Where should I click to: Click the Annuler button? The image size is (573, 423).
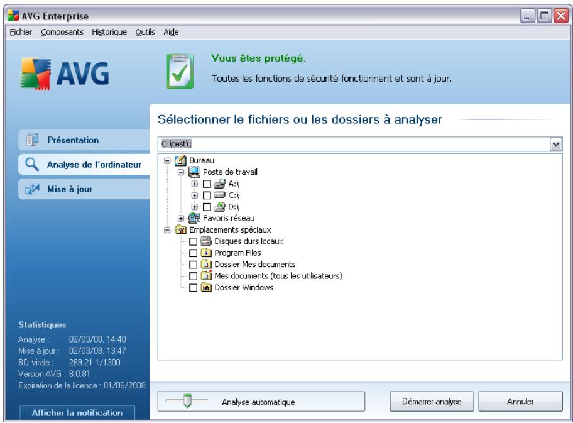click(x=520, y=402)
